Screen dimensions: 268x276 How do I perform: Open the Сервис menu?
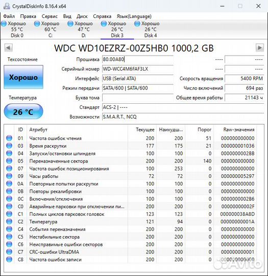click(x=50, y=16)
